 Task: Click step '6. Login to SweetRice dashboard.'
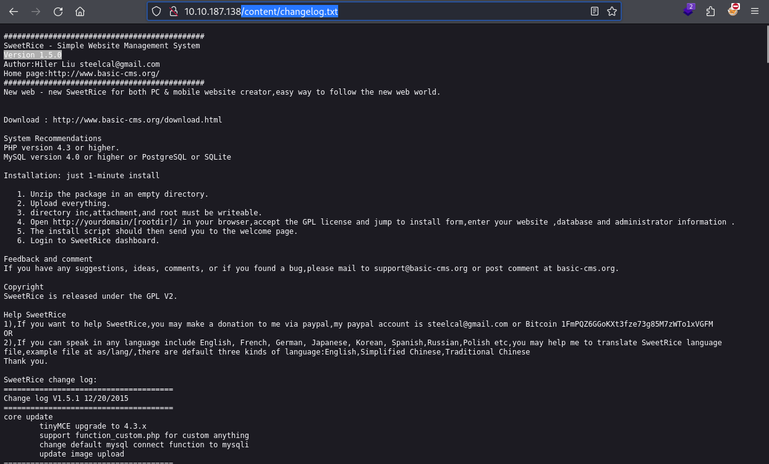pyautogui.click(x=88, y=241)
